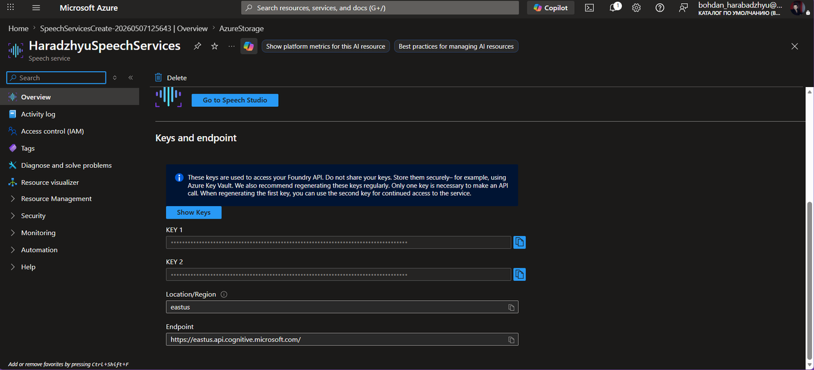Click the Copilot icon beside resource title

pos(249,46)
